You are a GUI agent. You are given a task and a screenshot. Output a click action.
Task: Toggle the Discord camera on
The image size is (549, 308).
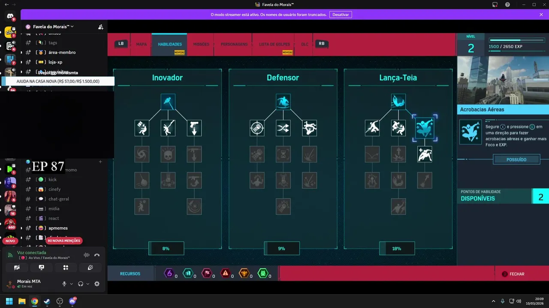(x=17, y=267)
